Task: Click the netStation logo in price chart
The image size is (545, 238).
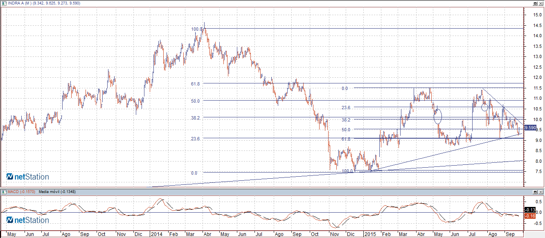Action: pos(28,177)
